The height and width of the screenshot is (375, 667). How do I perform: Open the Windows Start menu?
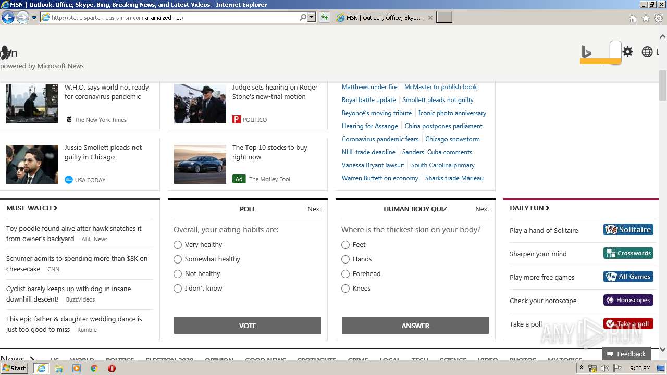click(x=15, y=368)
